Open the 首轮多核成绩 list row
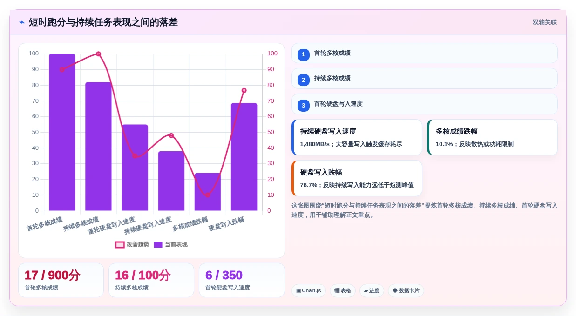 (x=424, y=53)
